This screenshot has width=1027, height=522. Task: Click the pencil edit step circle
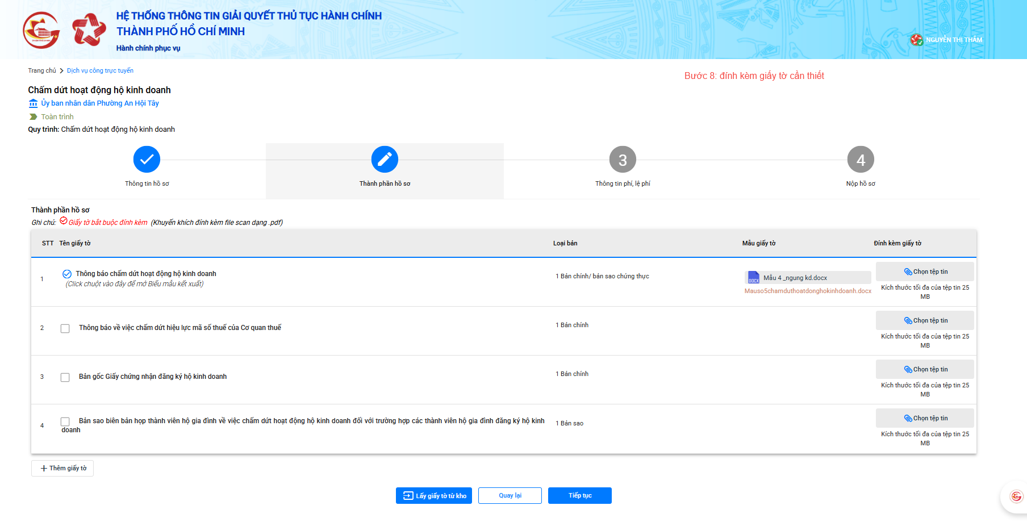pyautogui.click(x=385, y=160)
